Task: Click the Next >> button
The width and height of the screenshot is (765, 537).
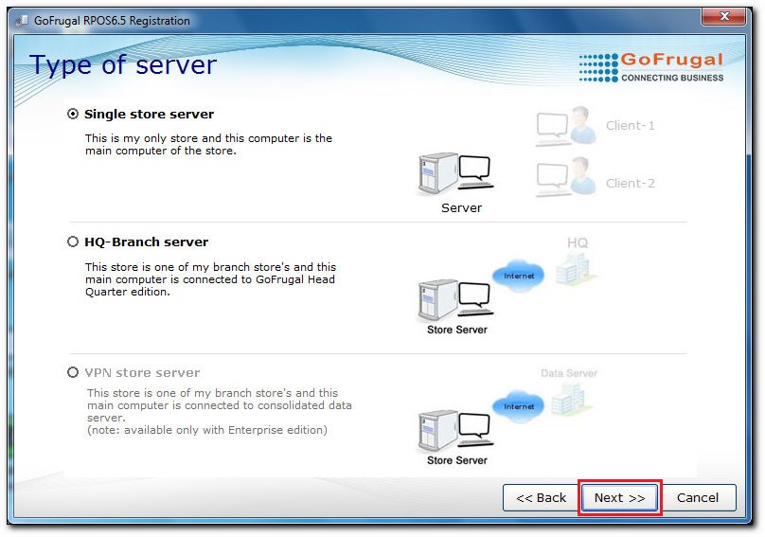Action: pos(619,497)
